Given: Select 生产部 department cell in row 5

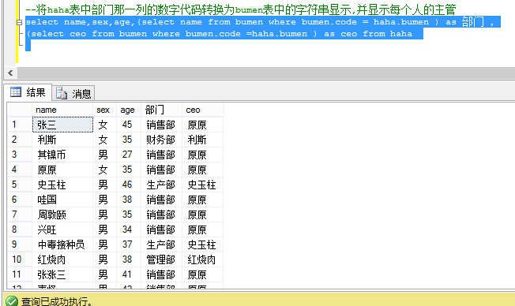Looking at the screenshot, I should click(161, 185).
